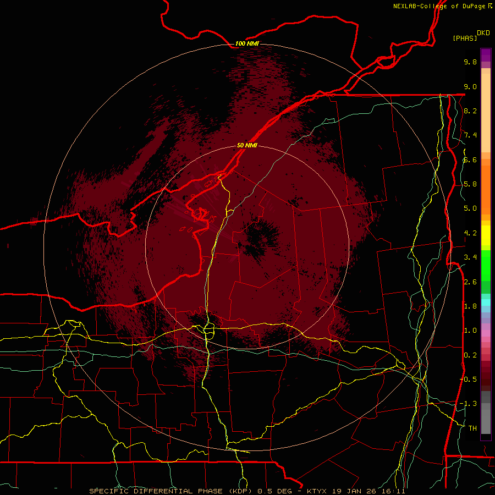Click the 19 JAN 26 16:11 timestamp
Viewport: 495px width, 495px height.
pyautogui.click(x=369, y=491)
